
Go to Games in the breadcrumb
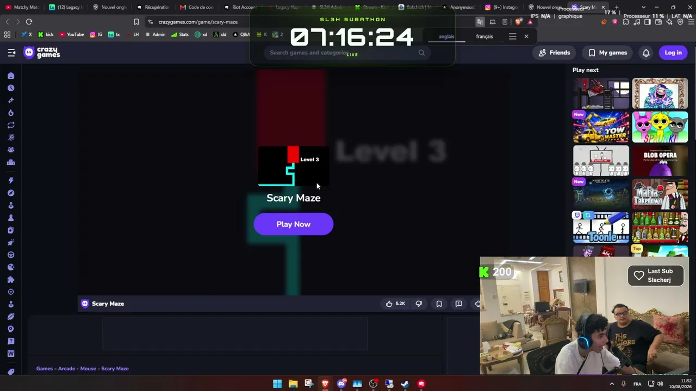tap(45, 369)
